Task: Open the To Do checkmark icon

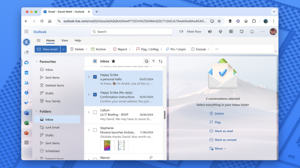Action: coord(27,103)
